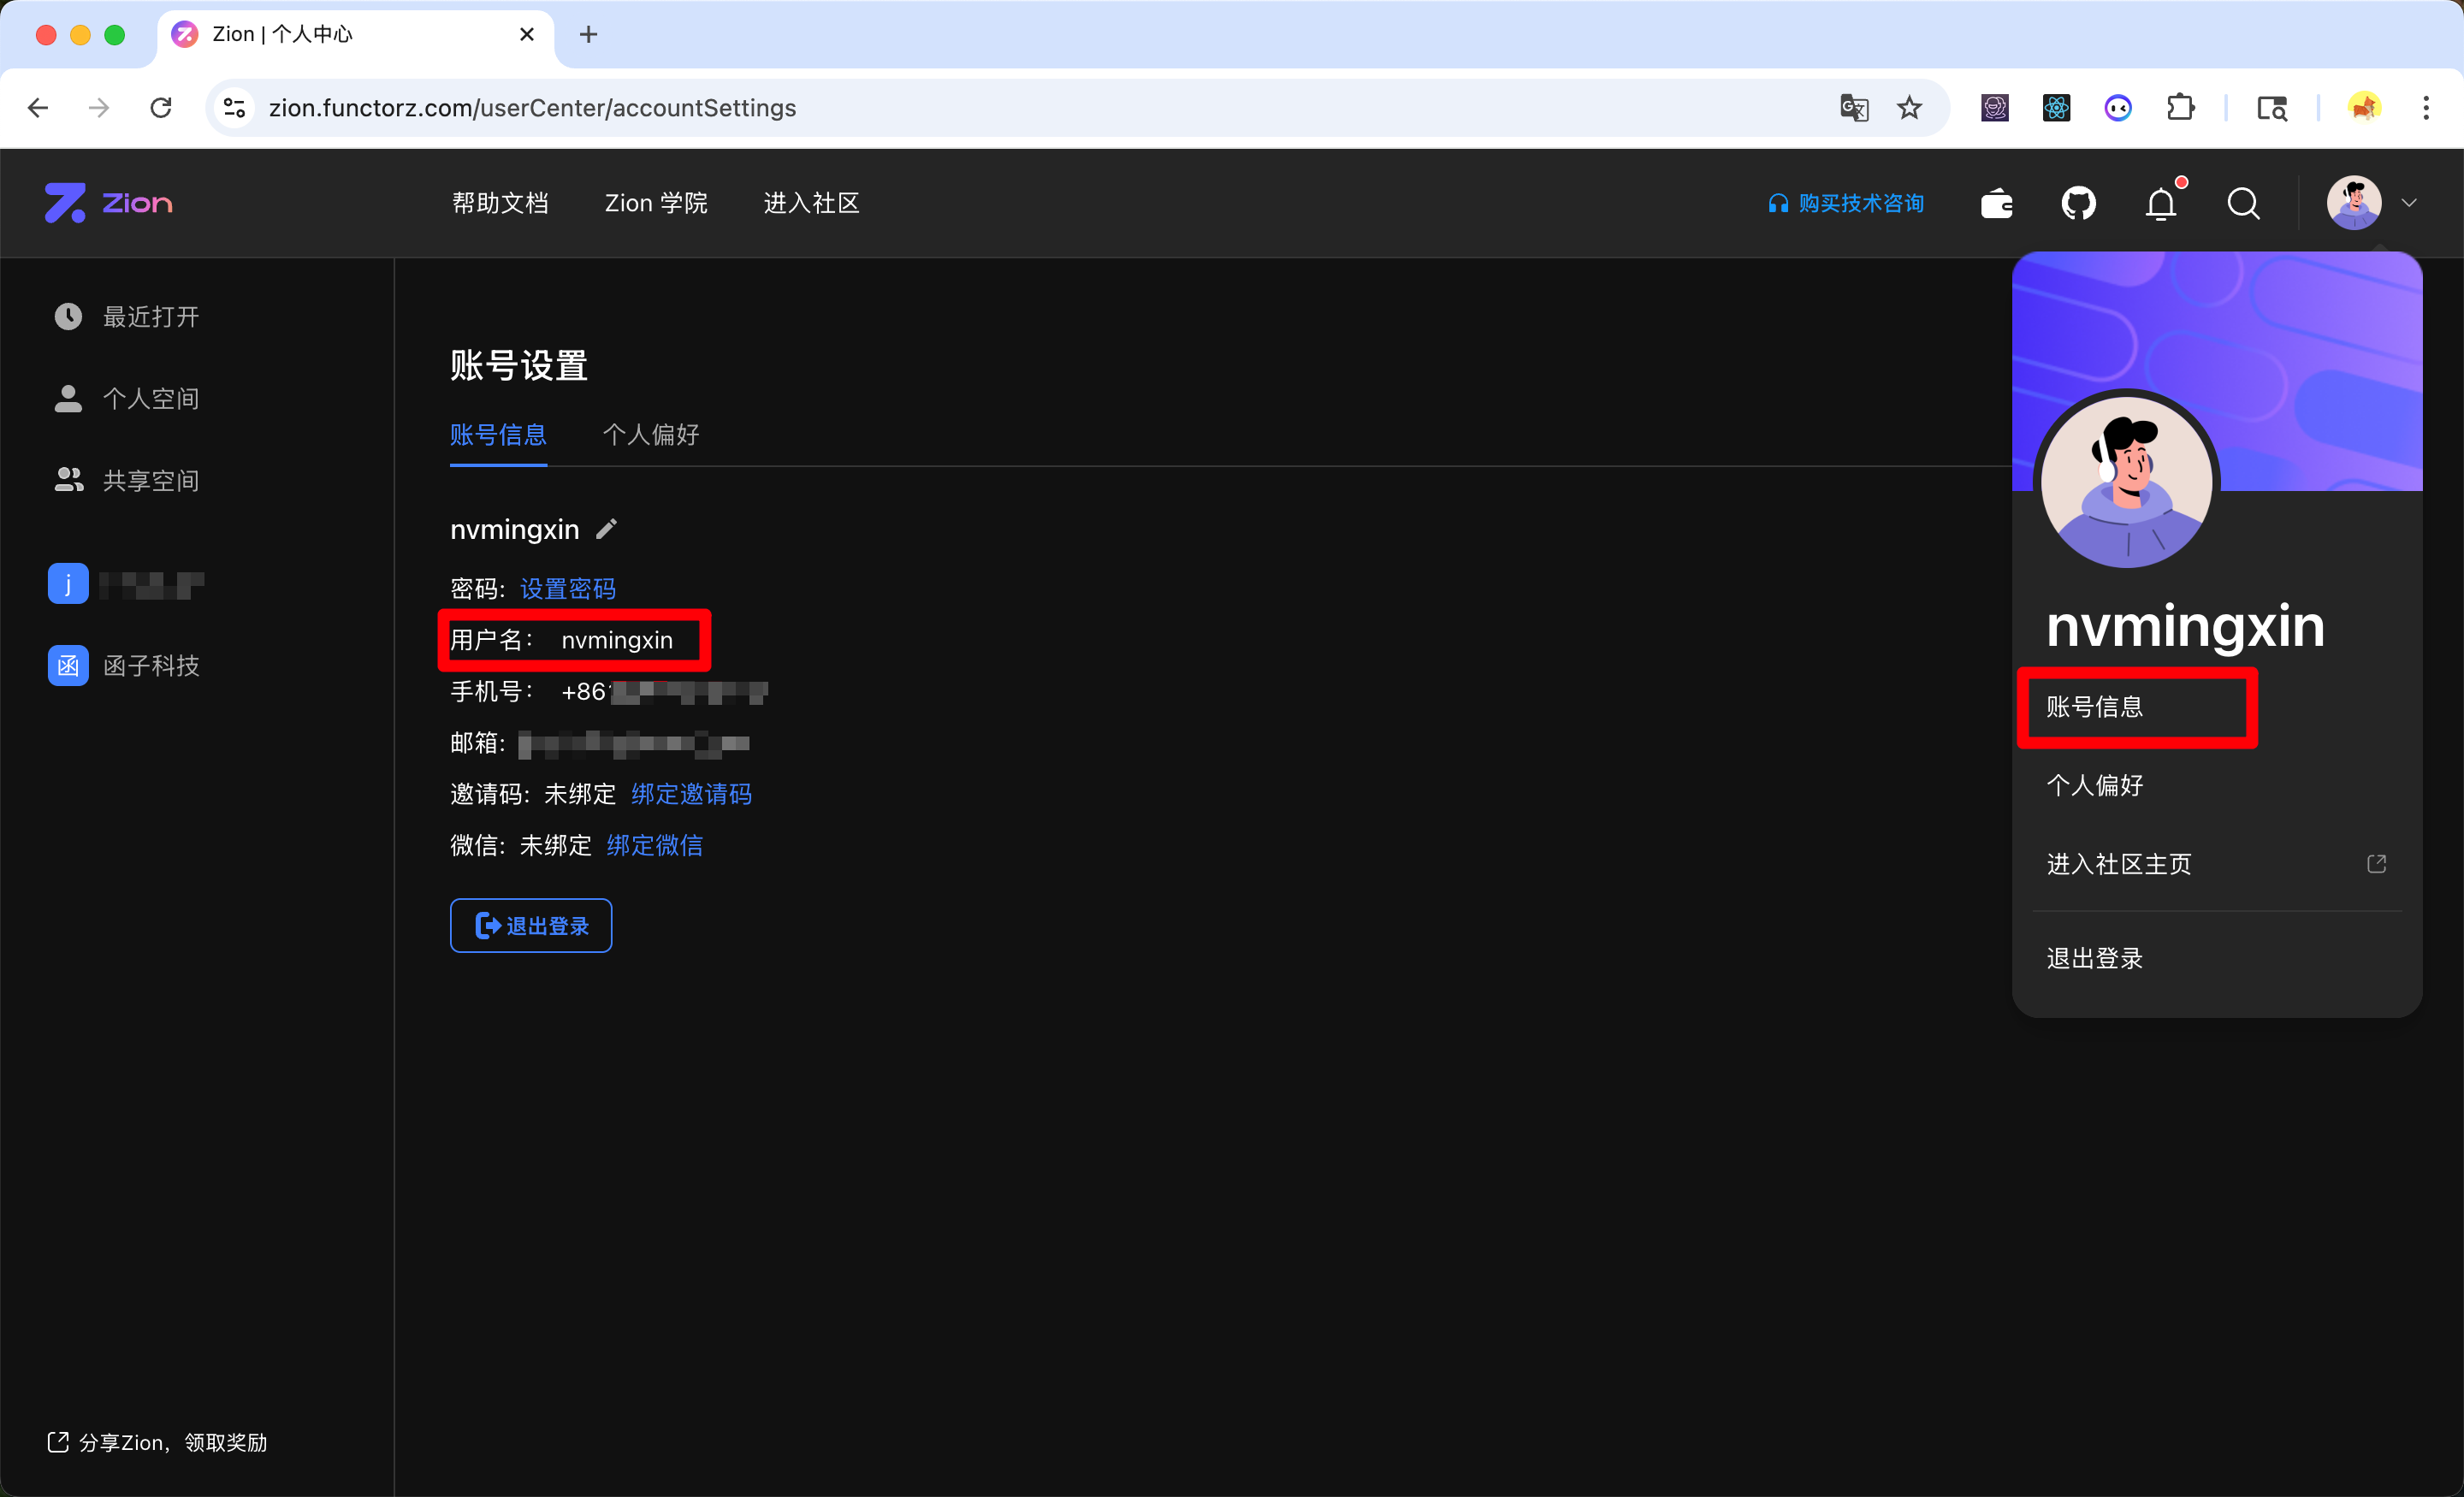Click the browser back arrow
This screenshot has width=2464, height=1497.
[x=38, y=108]
